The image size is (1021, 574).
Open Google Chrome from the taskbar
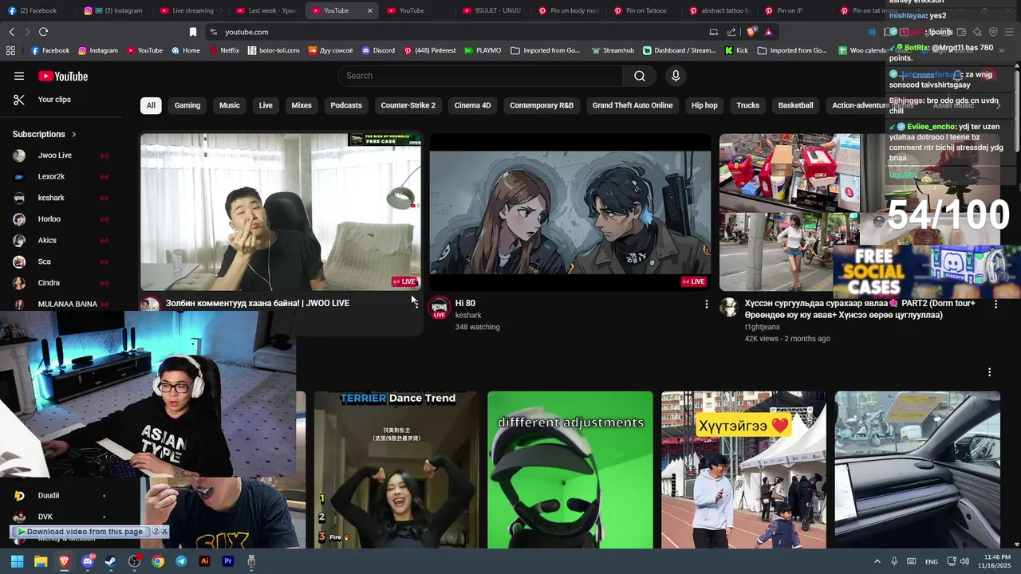[x=158, y=561]
